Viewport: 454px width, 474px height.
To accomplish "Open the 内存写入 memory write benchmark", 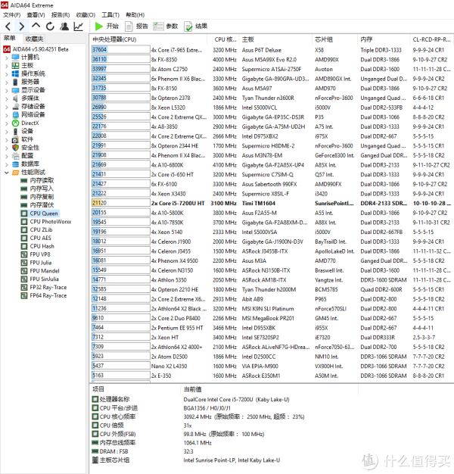I will point(42,189).
